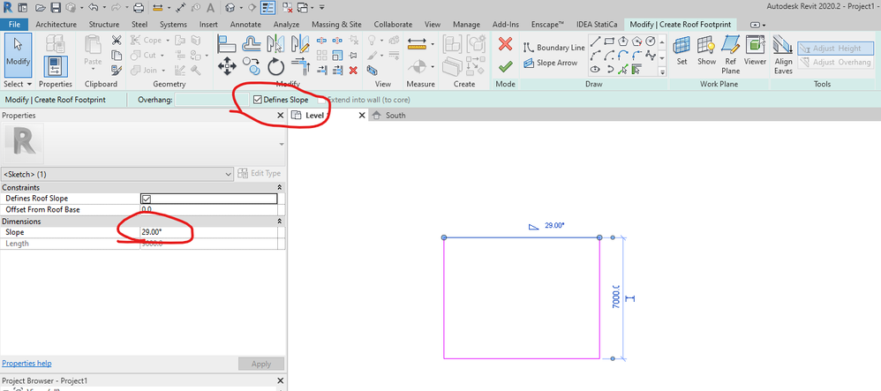Select the Rotate tool
This screenshot has height=391, width=881.
276,67
